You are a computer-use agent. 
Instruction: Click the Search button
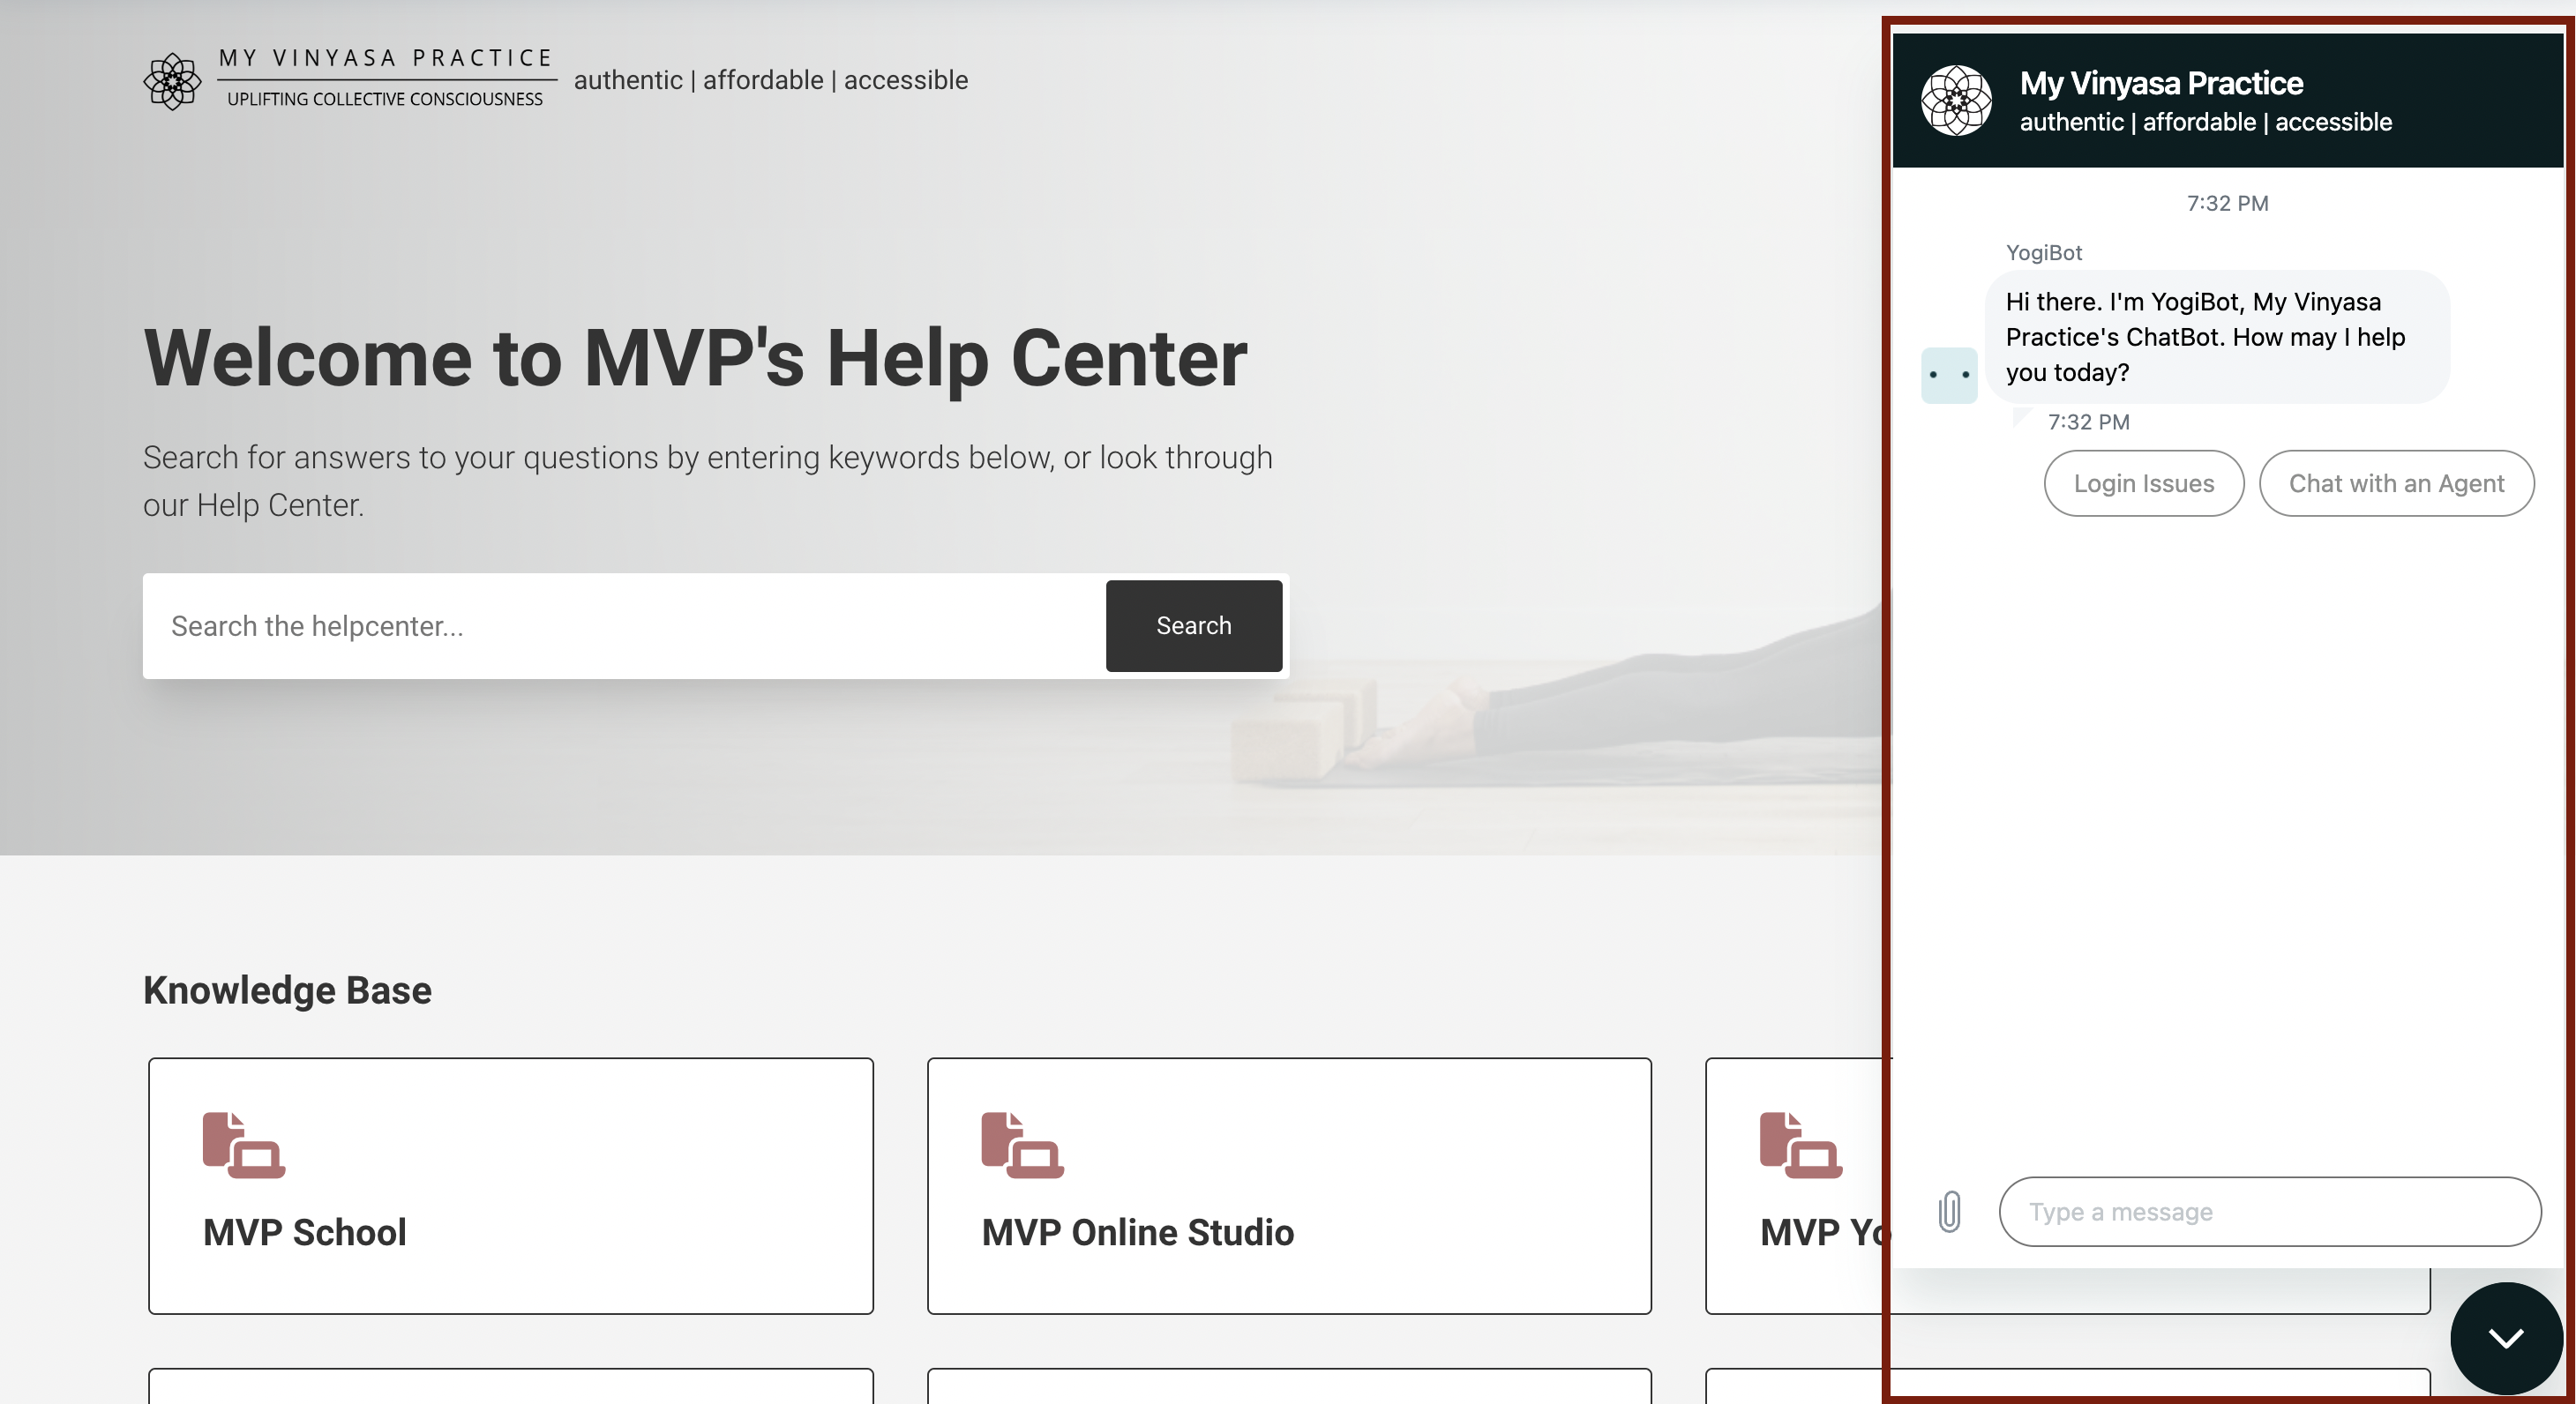click(1194, 626)
